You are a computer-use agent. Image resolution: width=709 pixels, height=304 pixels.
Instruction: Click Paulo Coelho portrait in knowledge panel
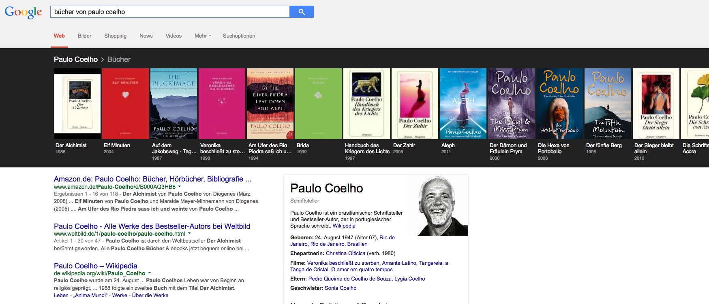click(437, 205)
